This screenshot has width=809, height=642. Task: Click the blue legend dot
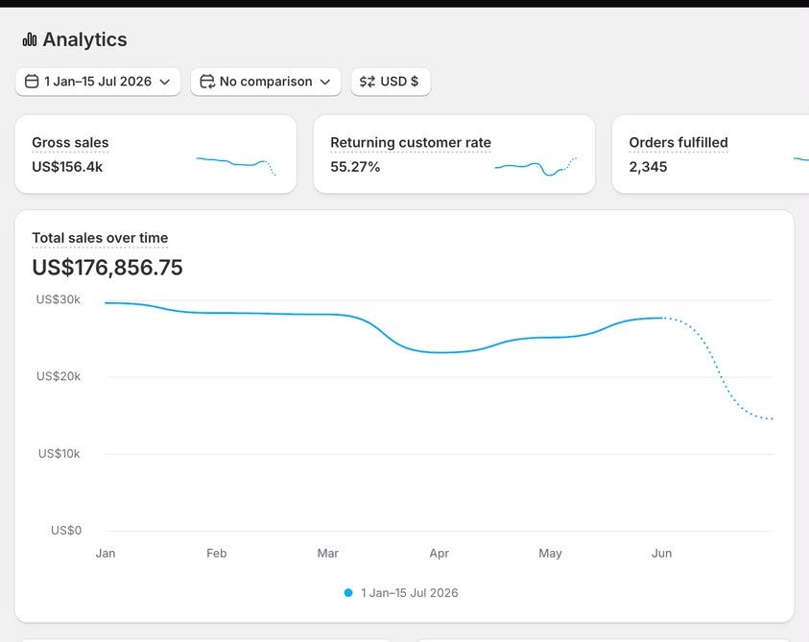point(348,593)
